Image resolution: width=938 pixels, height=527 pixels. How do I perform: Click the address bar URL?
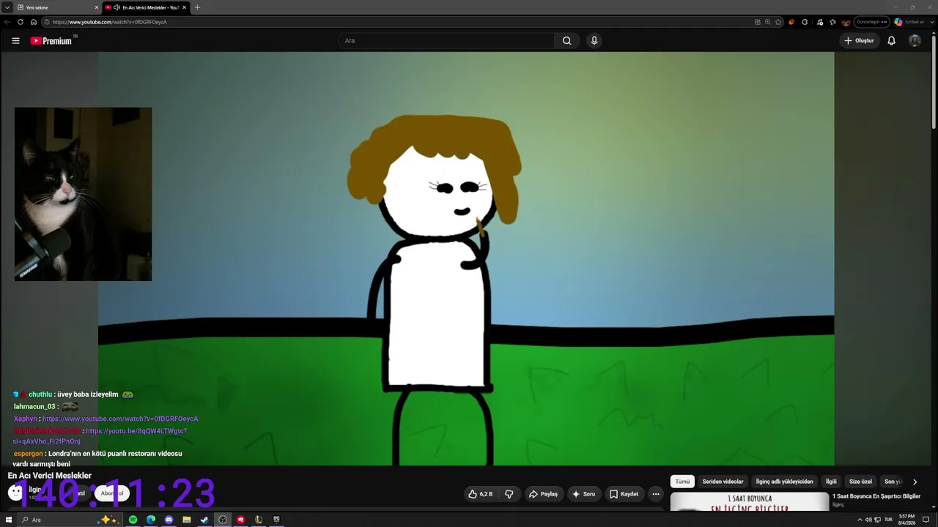pyautogui.click(x=110, y=22)
